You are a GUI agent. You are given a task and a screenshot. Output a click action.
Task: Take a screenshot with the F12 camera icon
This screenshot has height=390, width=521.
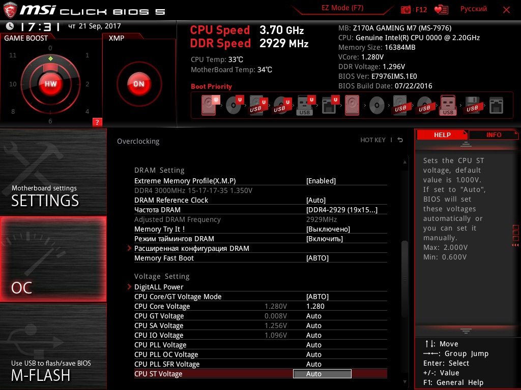(406, 10)
